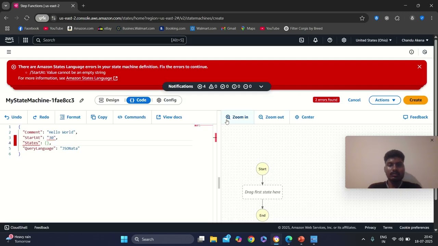Image resolution: width=438 pixels, height=246 pixels.
Task: Copy the state machine code
Action: pyautogui.click(x=99, y=117)
